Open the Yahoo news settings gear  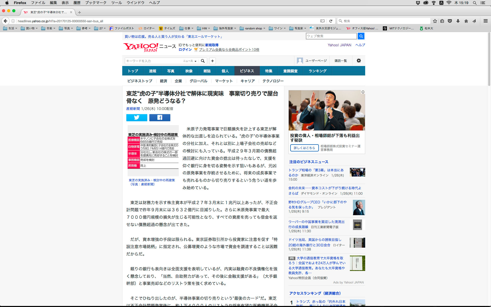click(x=359, y=61)
